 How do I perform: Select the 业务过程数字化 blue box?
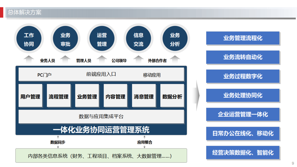click(243, 76)
